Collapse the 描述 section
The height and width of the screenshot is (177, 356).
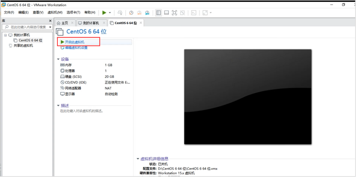58,106
